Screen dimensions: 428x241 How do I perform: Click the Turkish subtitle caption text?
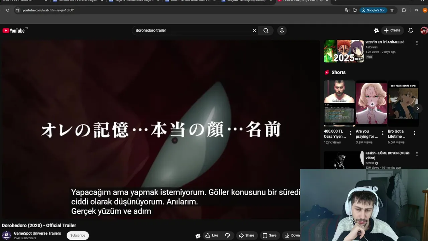[186, 202]
